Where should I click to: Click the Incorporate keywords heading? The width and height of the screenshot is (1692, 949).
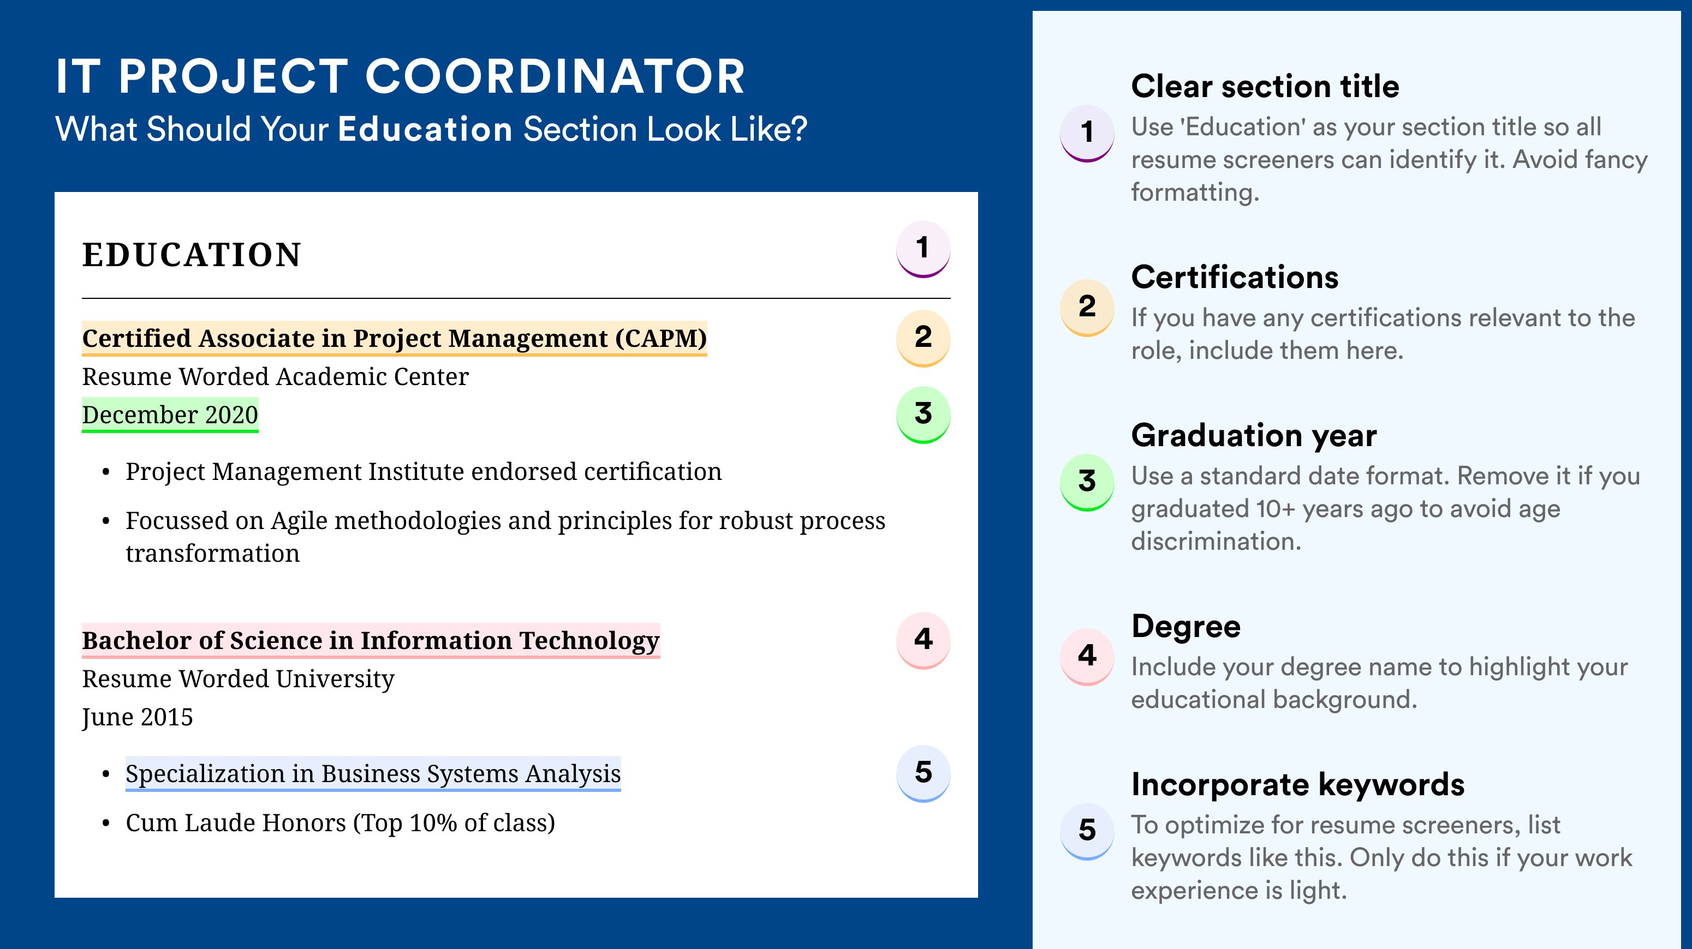(x=1298, y=785)
